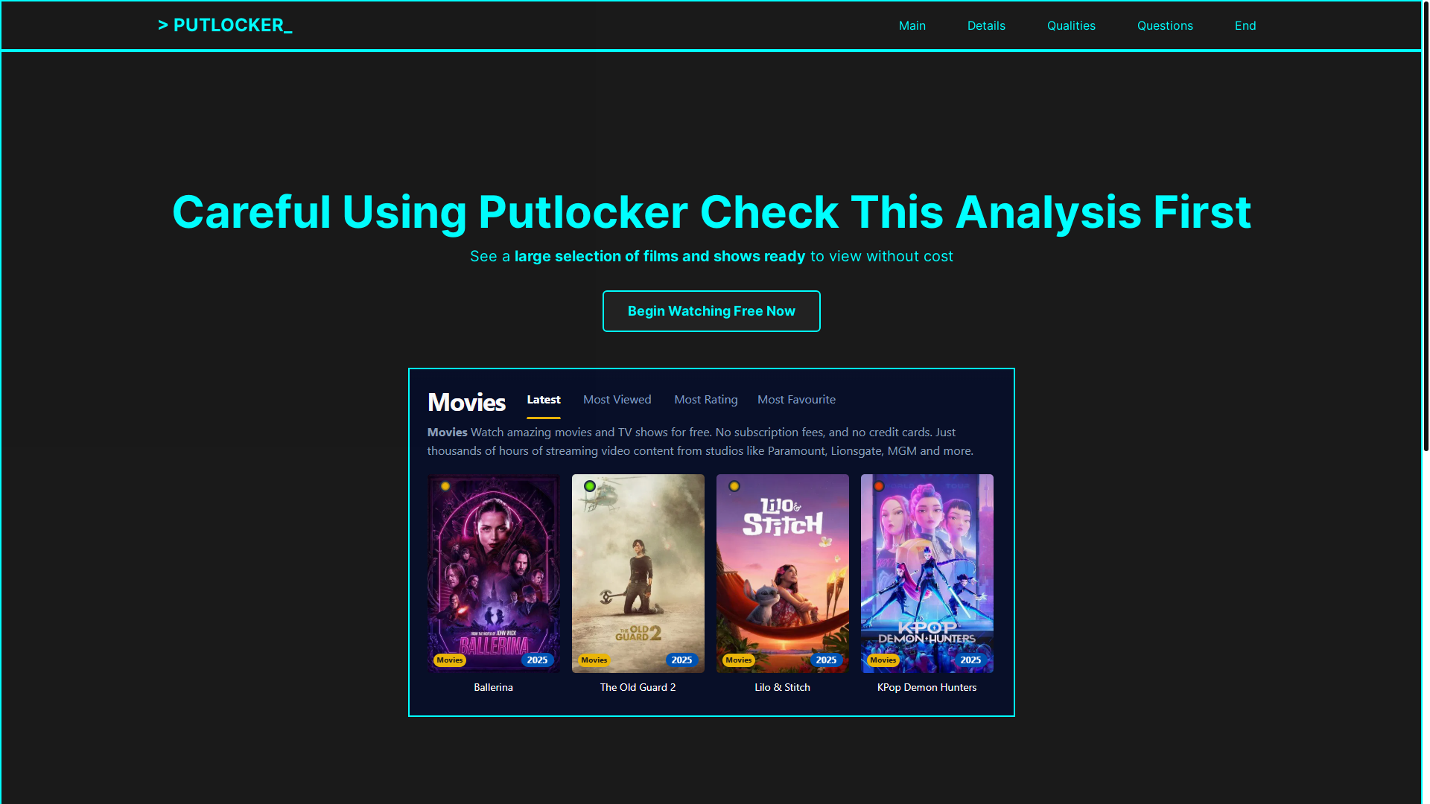1430x804 pixels.
Task: Click the PUTLOCKER logo
Action: pos(225,25)
